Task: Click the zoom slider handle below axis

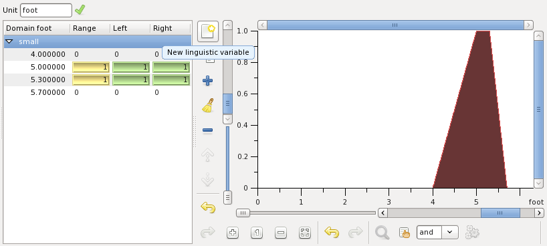Action: tap(243, 213)
